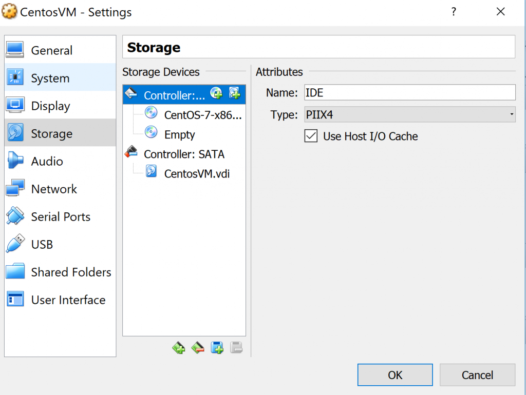Click the Cancel button
The height and width of the screenshot is (395, 526).
point(477,375)
